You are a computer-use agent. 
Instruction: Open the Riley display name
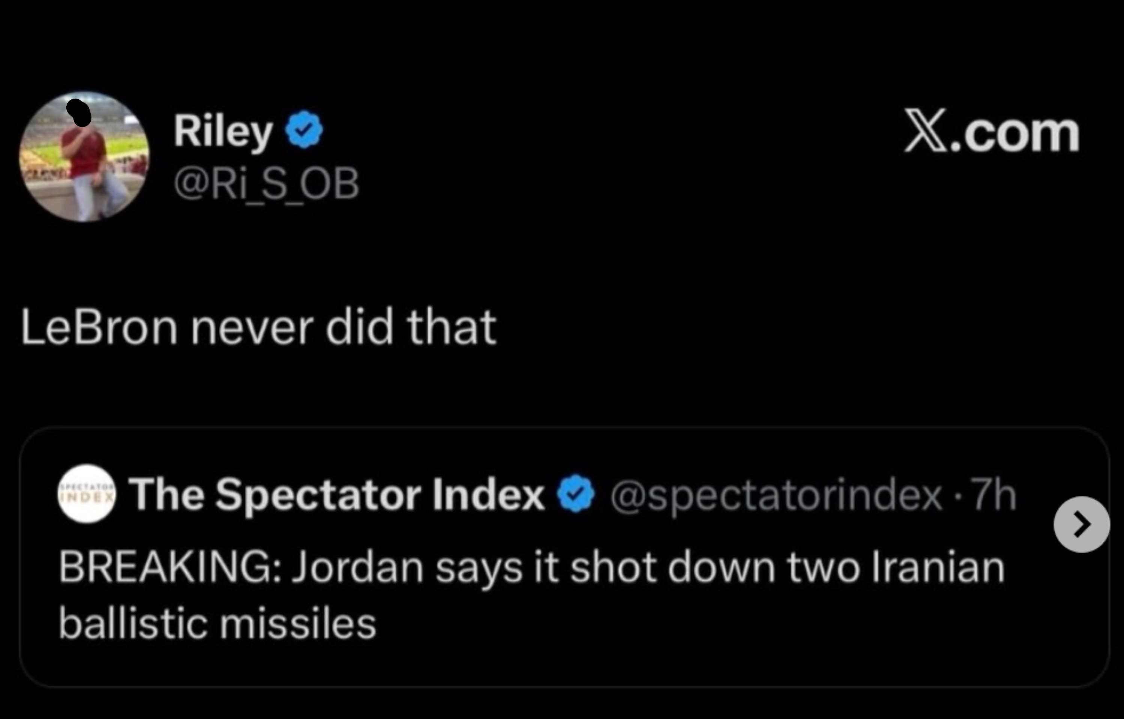click(x=223, y=131)
